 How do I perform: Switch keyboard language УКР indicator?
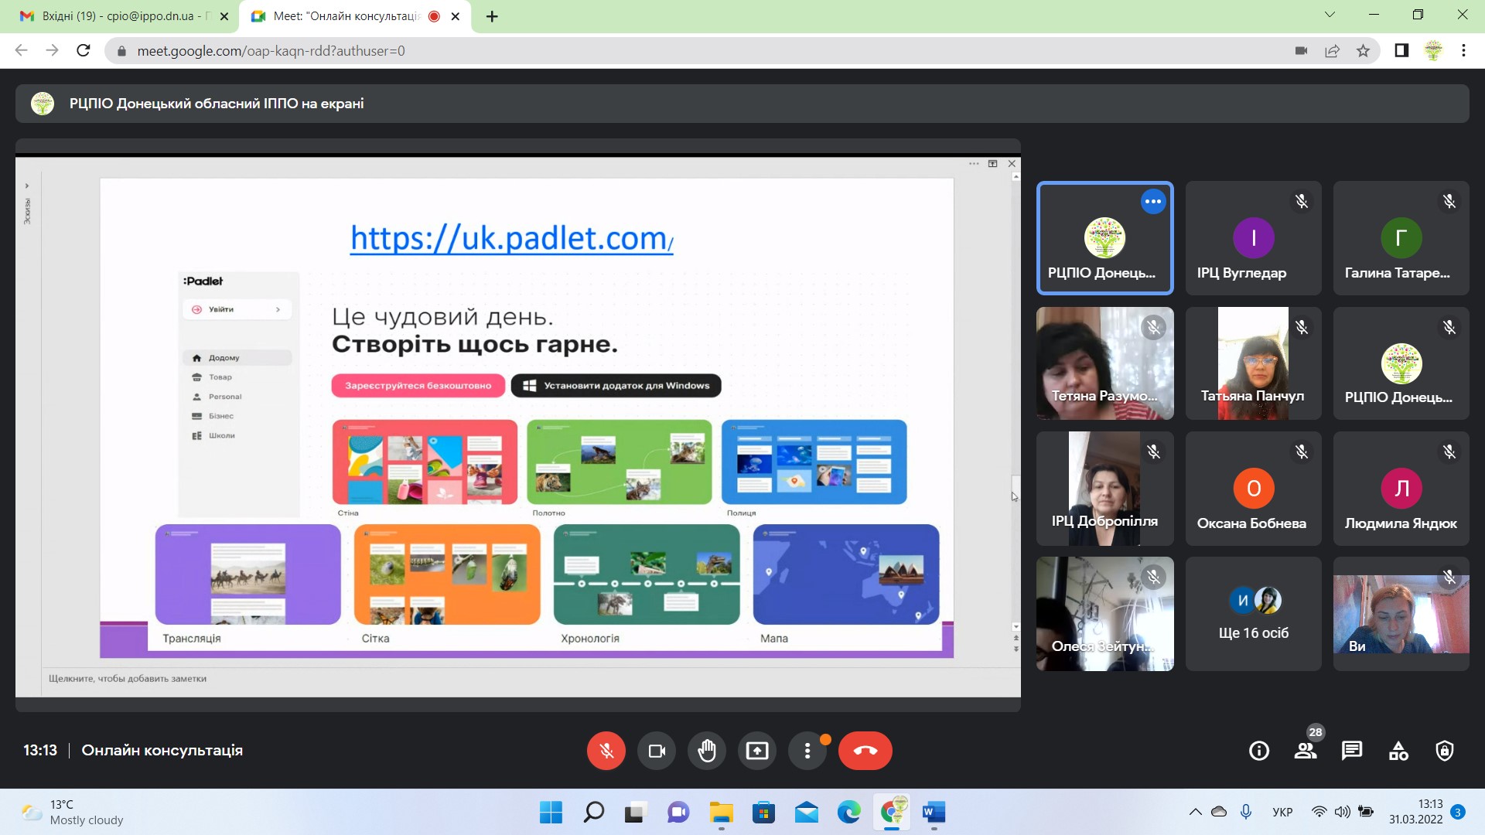1282,812
